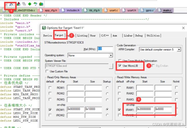The image size is (187, 128).
Task: Click Select Software Packs funnel-style icon
Action: point(35,4)
